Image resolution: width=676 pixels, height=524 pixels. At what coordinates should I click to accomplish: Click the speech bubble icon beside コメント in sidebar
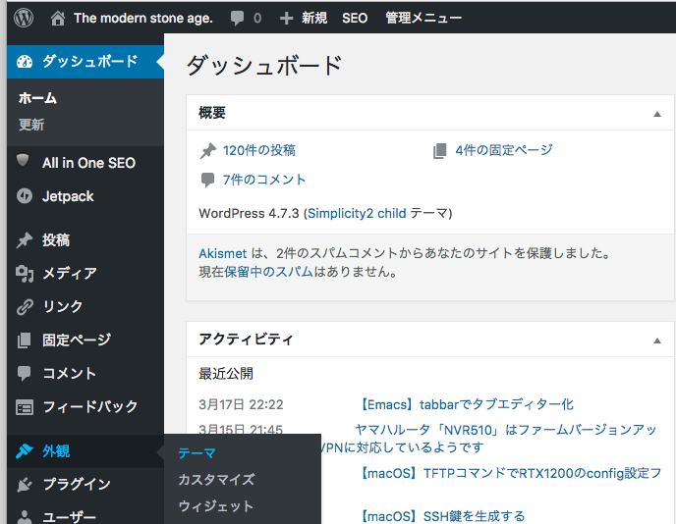coord(25,373)
